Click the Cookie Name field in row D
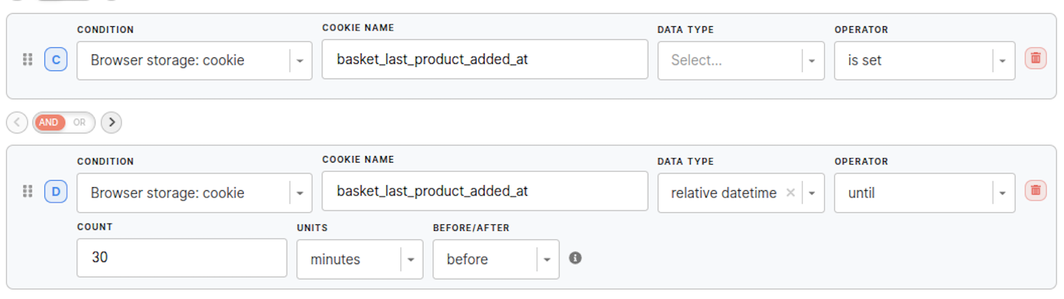This screenshot has height=299, width=1064. 484,192
